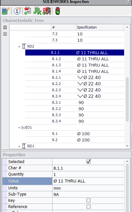The height and width of the screenshot is (212, 132).
Task: Click the Char # value field
Action: [88, 168]
